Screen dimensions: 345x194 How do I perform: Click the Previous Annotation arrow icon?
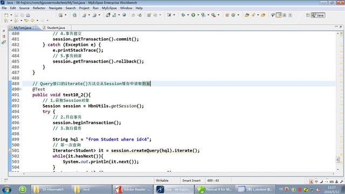[x=16, y=20]
